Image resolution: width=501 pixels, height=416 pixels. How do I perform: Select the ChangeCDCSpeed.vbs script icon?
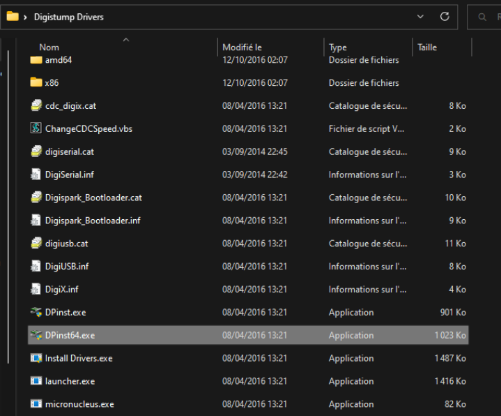(x=36, y=128)
